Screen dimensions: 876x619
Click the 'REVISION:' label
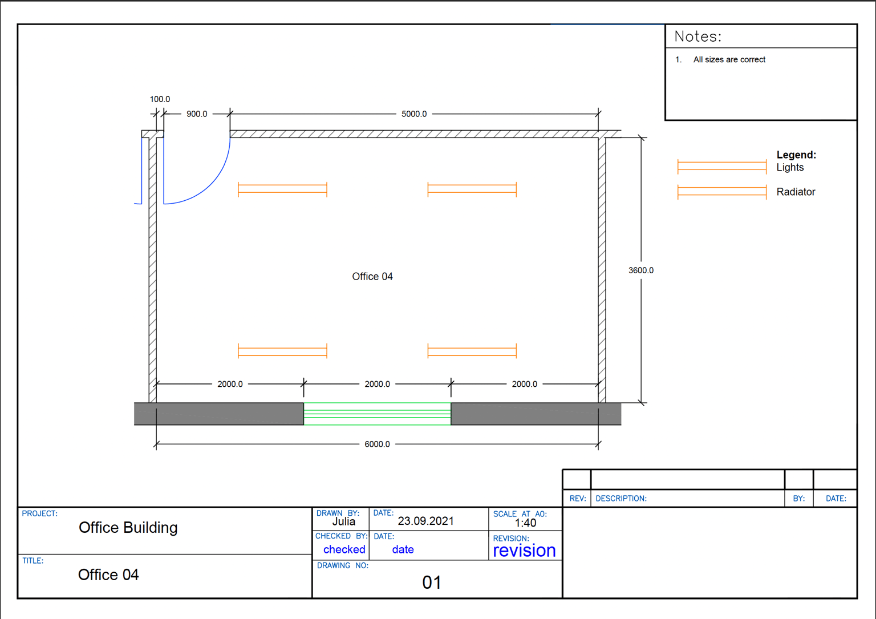coord(511,539)
